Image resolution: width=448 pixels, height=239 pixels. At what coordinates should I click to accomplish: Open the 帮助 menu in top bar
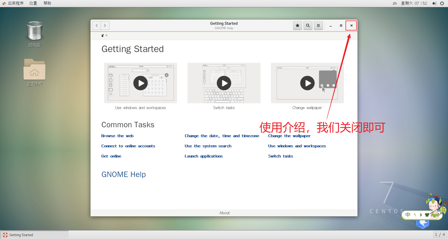47,3
